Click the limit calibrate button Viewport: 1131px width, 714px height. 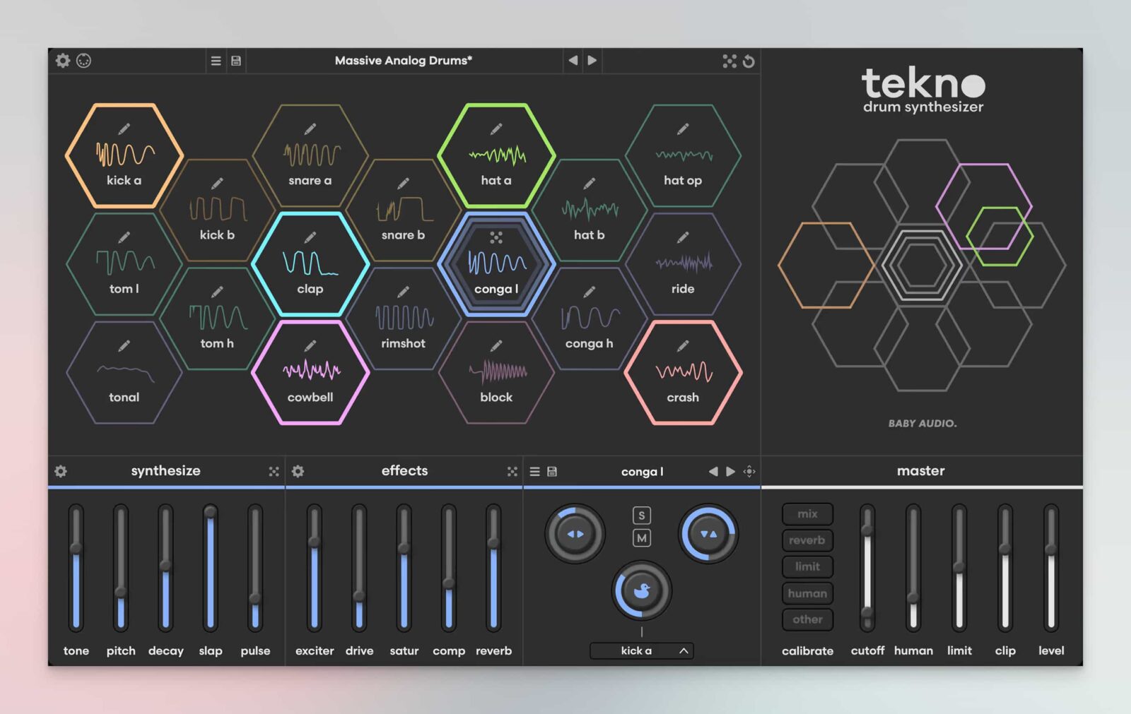[x=807, y=566]
